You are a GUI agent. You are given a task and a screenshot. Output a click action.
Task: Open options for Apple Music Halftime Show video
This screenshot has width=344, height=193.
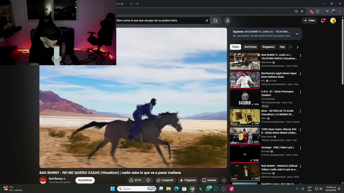[300, 74]
